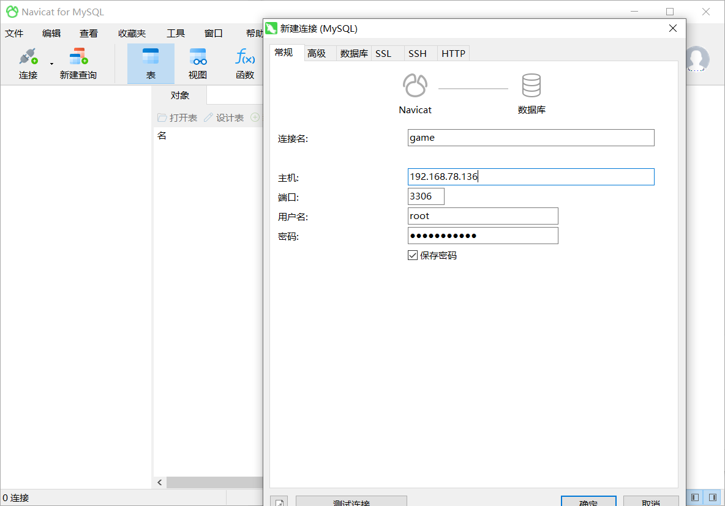The width and height of the screenshot is (725, 506).
Task: Select the 函数 function toolbar icon
Action: (x=245, y=56)
